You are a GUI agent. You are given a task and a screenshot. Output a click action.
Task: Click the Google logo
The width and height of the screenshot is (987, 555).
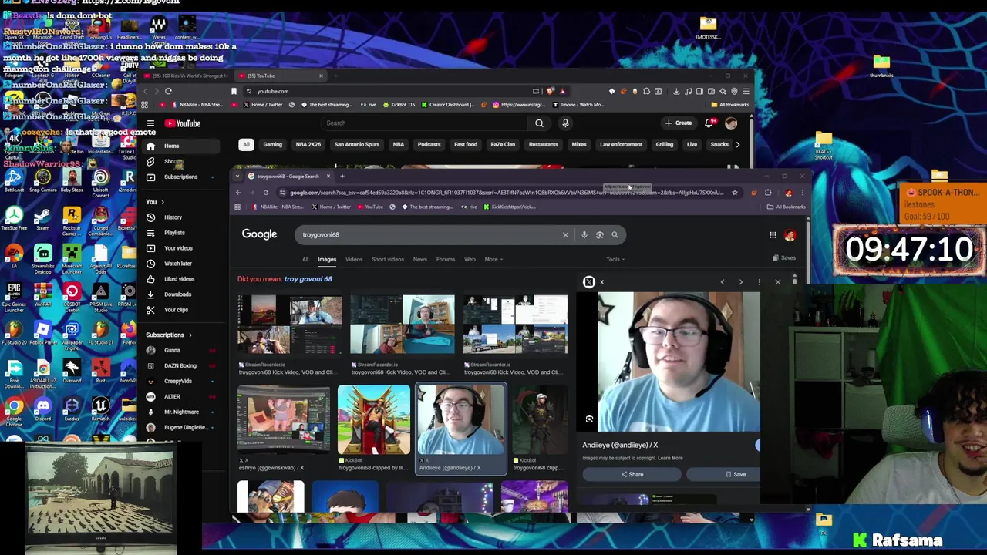259,234
